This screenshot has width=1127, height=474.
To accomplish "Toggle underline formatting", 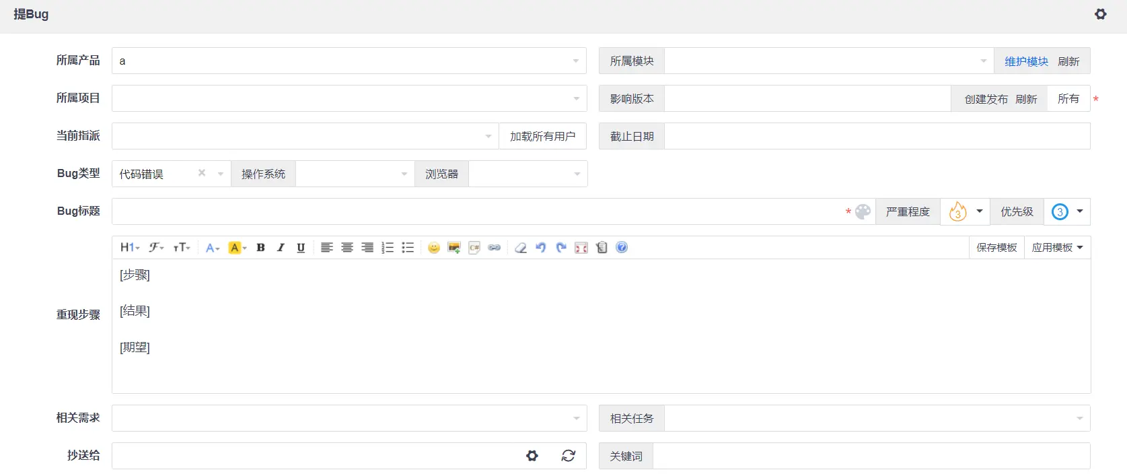I will pyautogui.click(x=301, y=248).
